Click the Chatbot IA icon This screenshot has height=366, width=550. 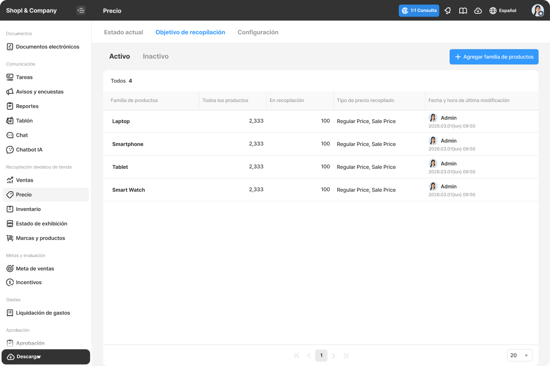[x=10, y=150]
